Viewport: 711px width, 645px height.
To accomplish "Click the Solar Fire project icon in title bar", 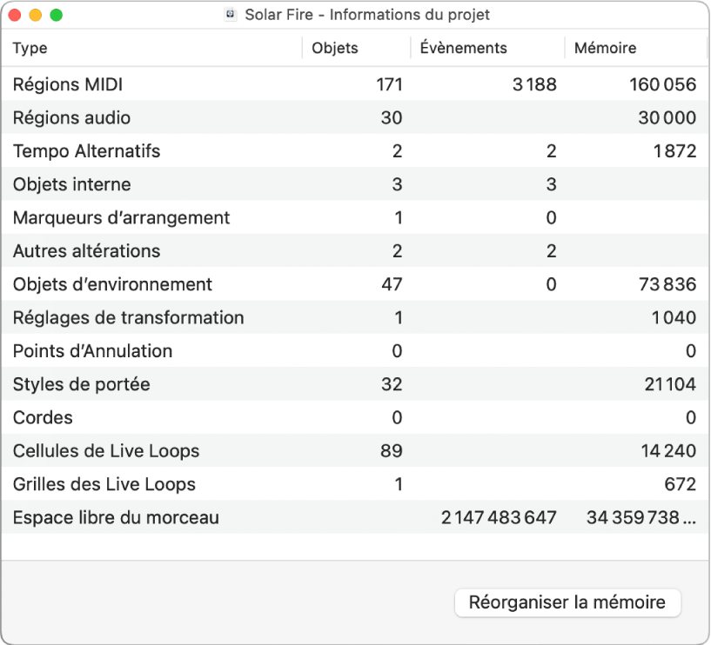I will tap(231, 14).
